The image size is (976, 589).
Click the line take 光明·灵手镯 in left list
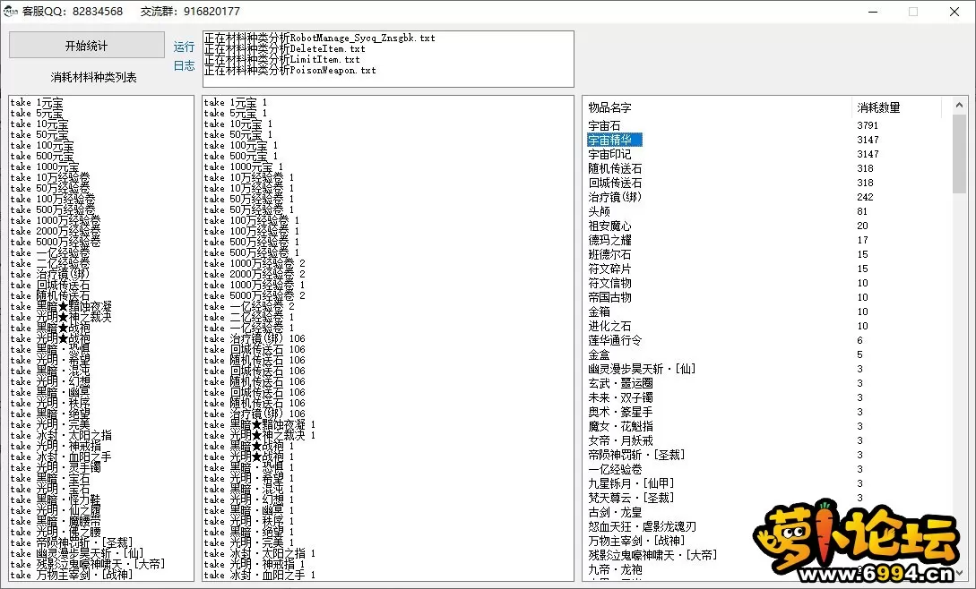[56, 468]
